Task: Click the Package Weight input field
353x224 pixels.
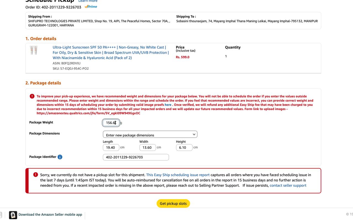Action: tap(111, 123)
